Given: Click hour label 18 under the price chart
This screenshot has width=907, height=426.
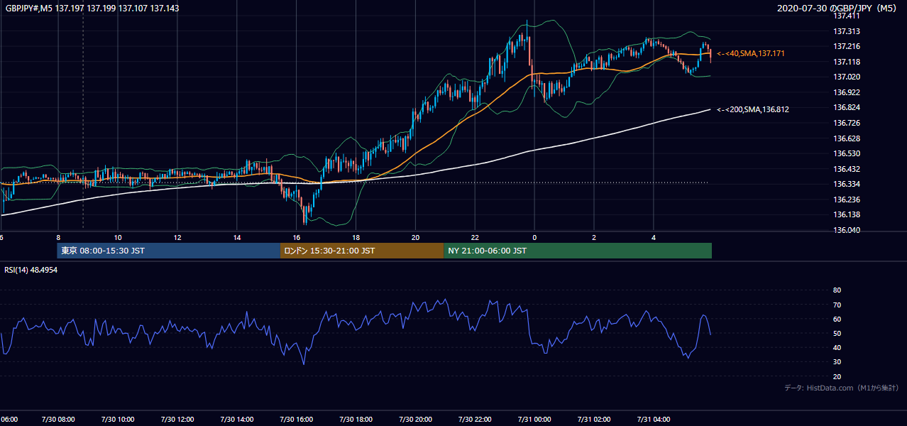Looking at the screenshot, I should 356,238.
